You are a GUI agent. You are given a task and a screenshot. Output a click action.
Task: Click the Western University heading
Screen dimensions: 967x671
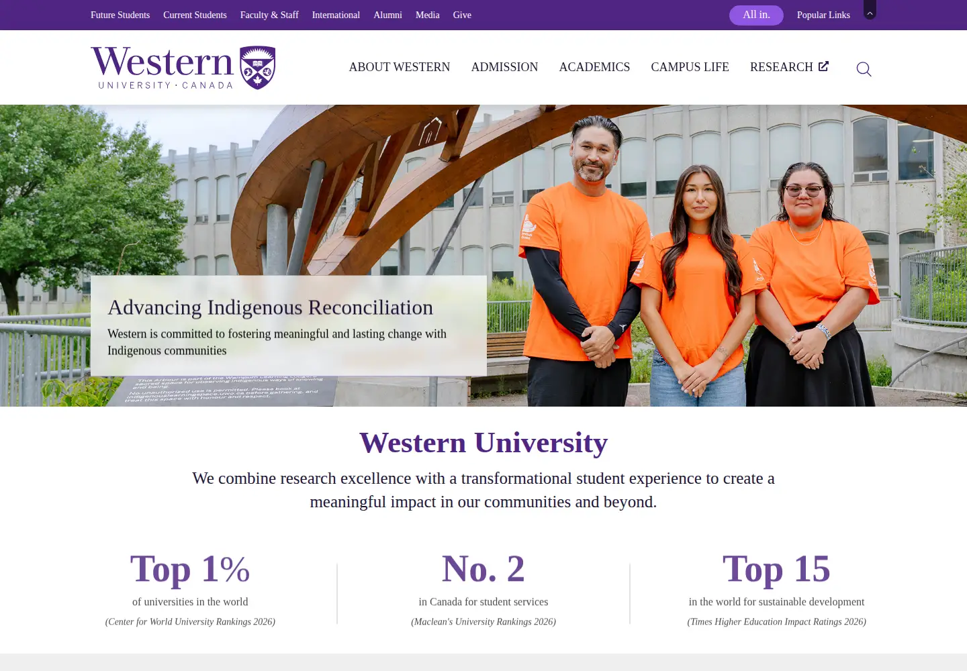483,443
